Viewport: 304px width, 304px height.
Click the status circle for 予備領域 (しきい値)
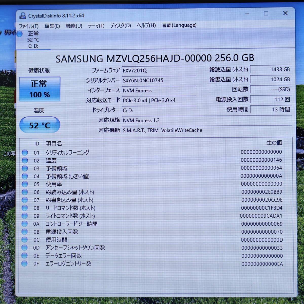tap(25, 176)
